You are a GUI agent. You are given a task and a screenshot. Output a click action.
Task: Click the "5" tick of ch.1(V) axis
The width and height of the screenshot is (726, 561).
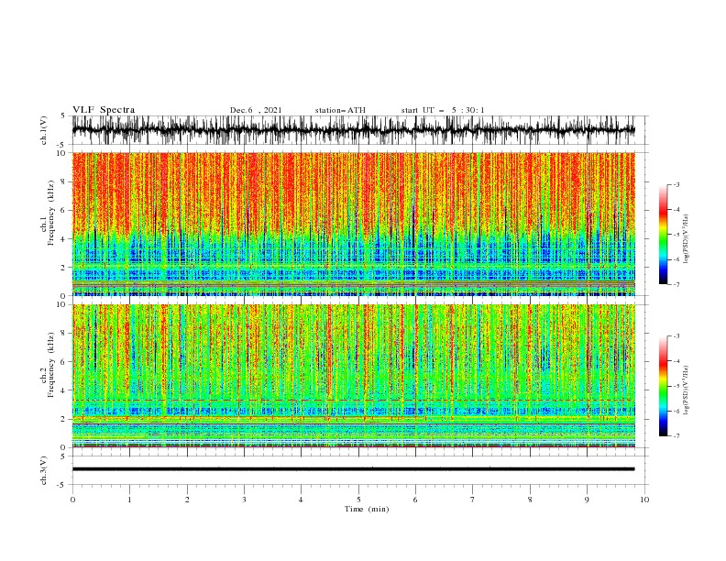[x=63, y=115]
